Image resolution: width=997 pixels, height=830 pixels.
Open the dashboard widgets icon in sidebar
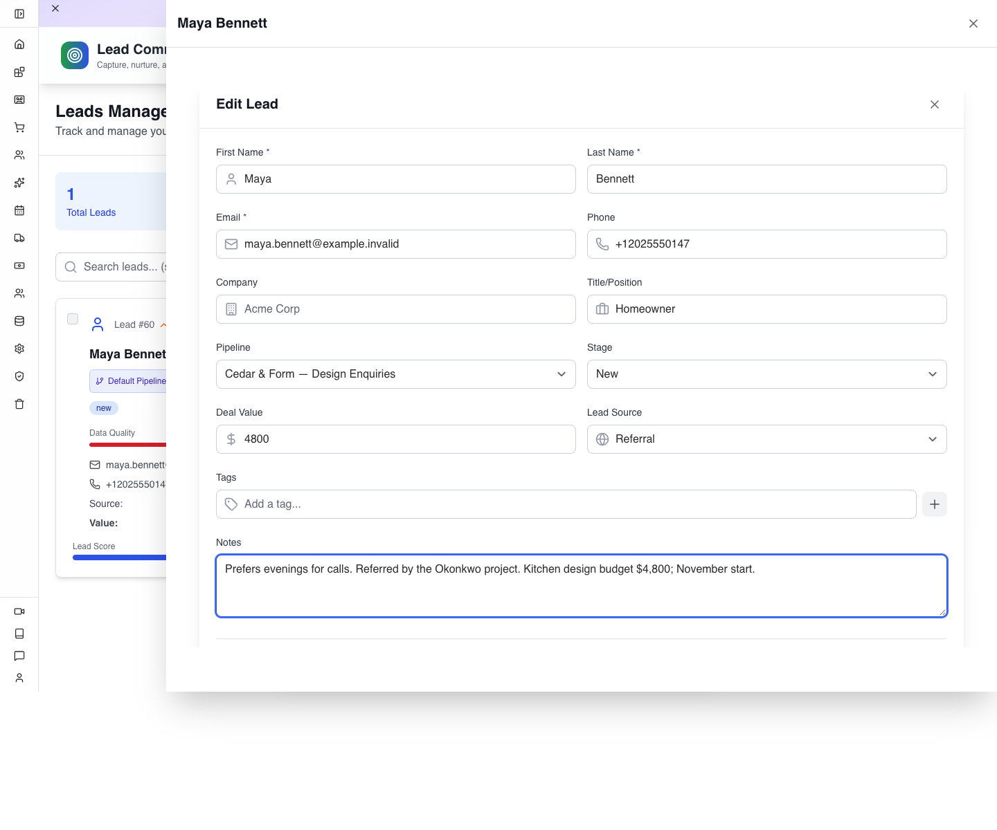[x=19, y=72]
